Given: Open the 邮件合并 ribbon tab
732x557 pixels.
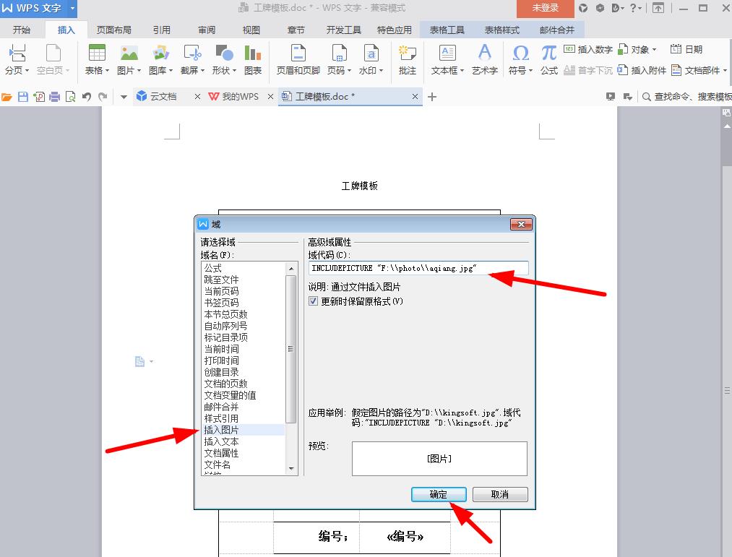Looking at the screenshot, I should point(557,30).
